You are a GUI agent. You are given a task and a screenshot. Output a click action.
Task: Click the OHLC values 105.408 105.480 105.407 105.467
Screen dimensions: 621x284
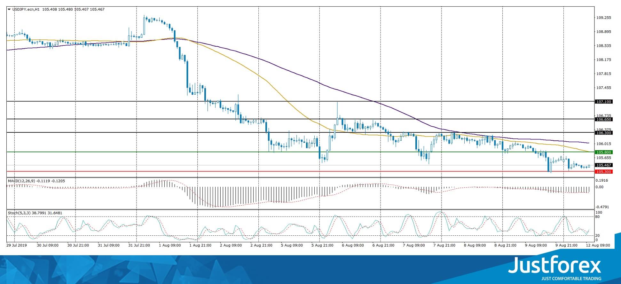[x=73, y=9]
